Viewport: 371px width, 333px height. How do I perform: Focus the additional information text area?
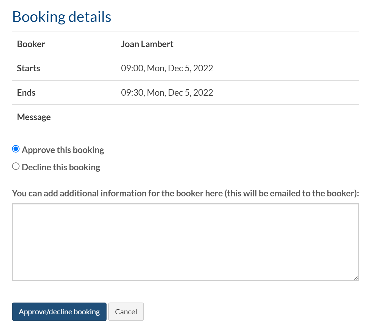point(185,242)
